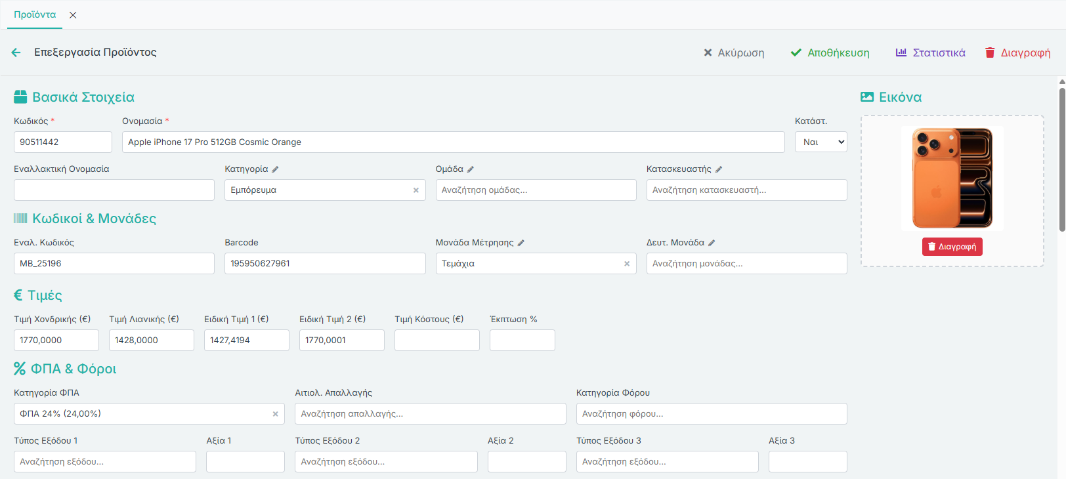Screen dimensions: 1066x479
Task: Click the Τιμή Κόστους input field
Action: coord(437,341)
